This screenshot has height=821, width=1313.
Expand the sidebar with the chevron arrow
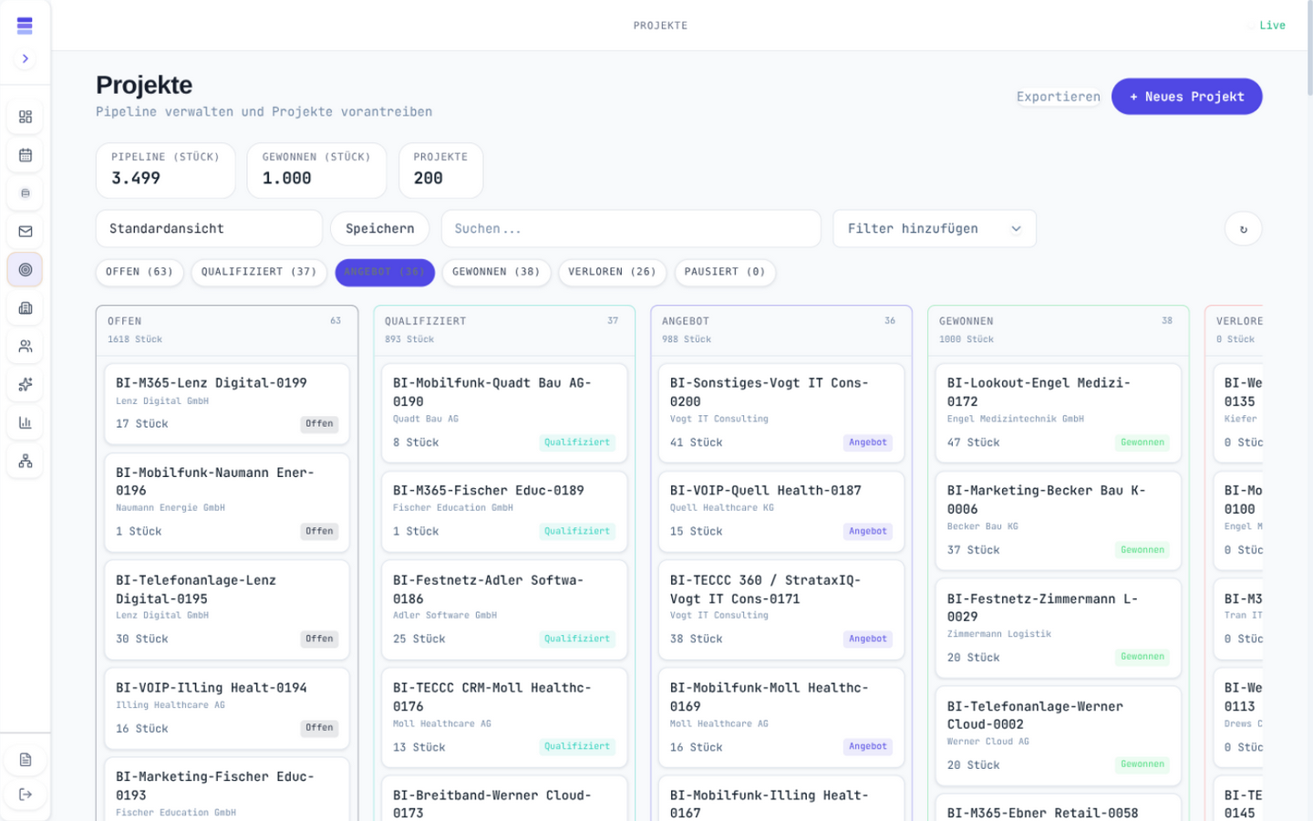[26, 58]
